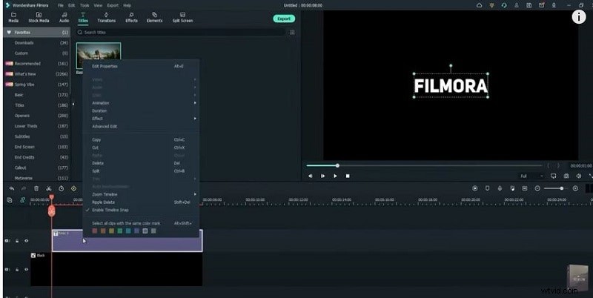Open the Split Screen tab
This screenshot has height=298, width=593.
pos(182,17)
